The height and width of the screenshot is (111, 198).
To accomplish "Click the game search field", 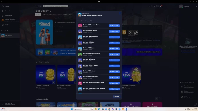I will [55, 6].
